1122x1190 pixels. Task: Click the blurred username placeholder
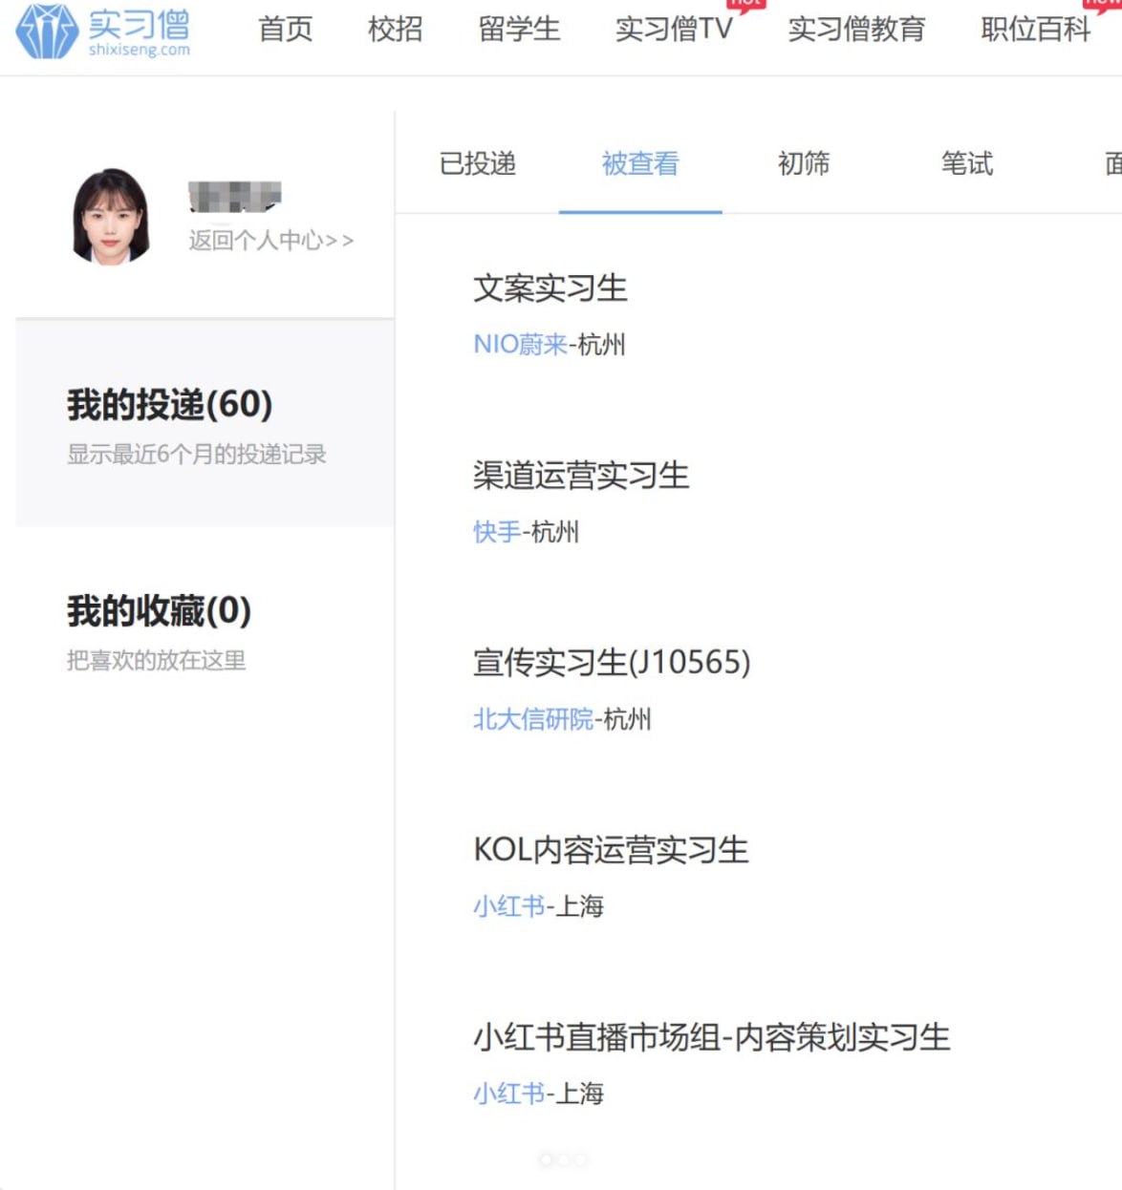(236, 194)
